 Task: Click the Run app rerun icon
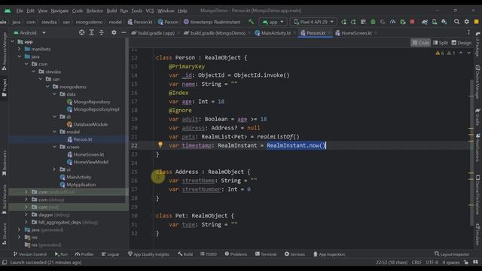[x=343, y=22]
